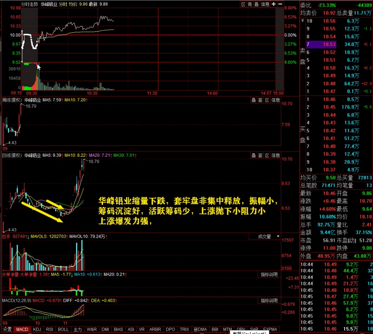Select the BOLL indicator tab
Viewport: 373px width, 334px height.
click(63, 330)
